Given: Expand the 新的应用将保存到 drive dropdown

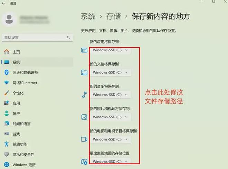Looking at the screenshot, I should (110, 50).
